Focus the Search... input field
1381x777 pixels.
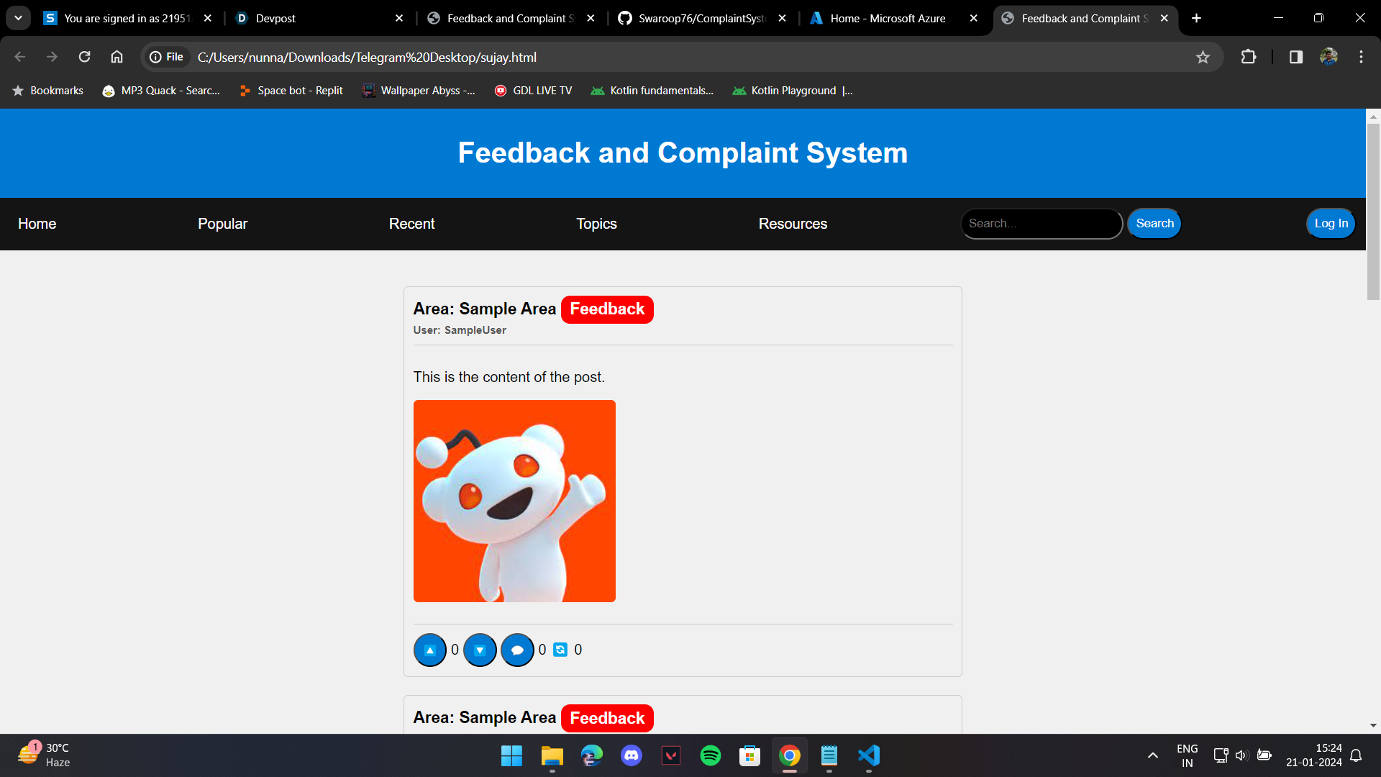[1040, 224]
